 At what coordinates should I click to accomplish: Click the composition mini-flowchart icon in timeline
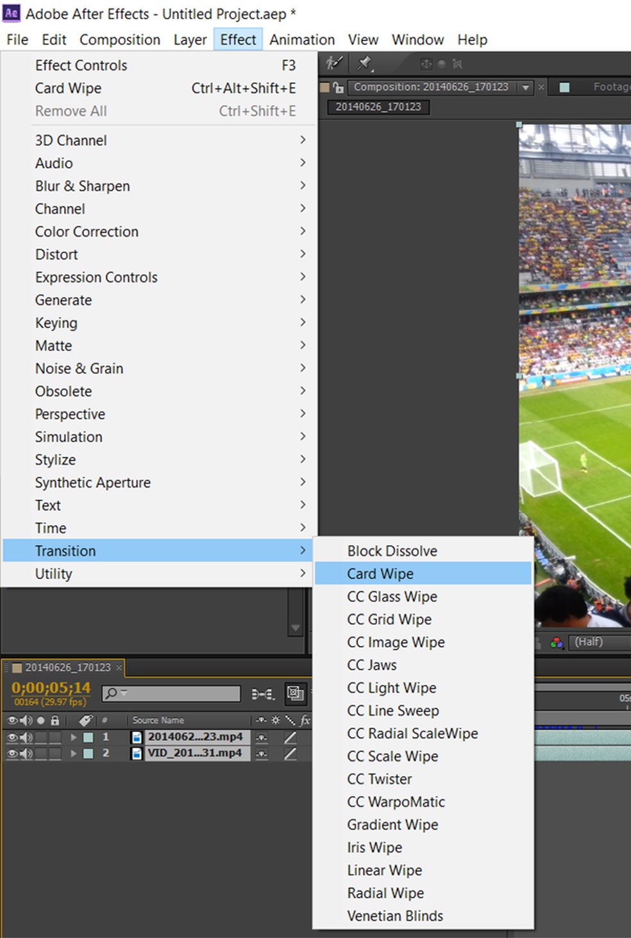(x=262, y=693)
